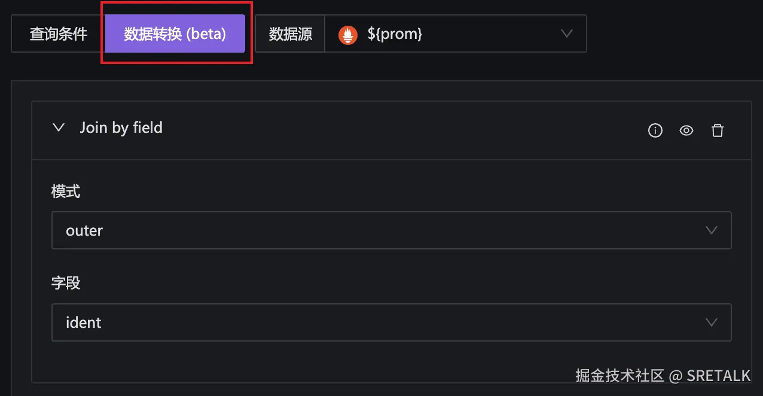Click the data source dropdown arrow

pos(567,34)
